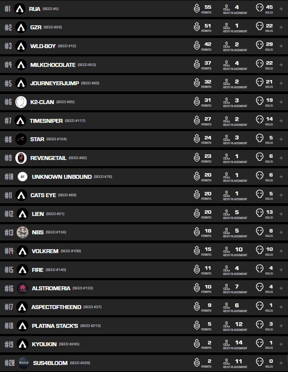Screen dimensions: 288x372
Task: Click ALSTROMERIA flower logo
Action: point(22,288)
